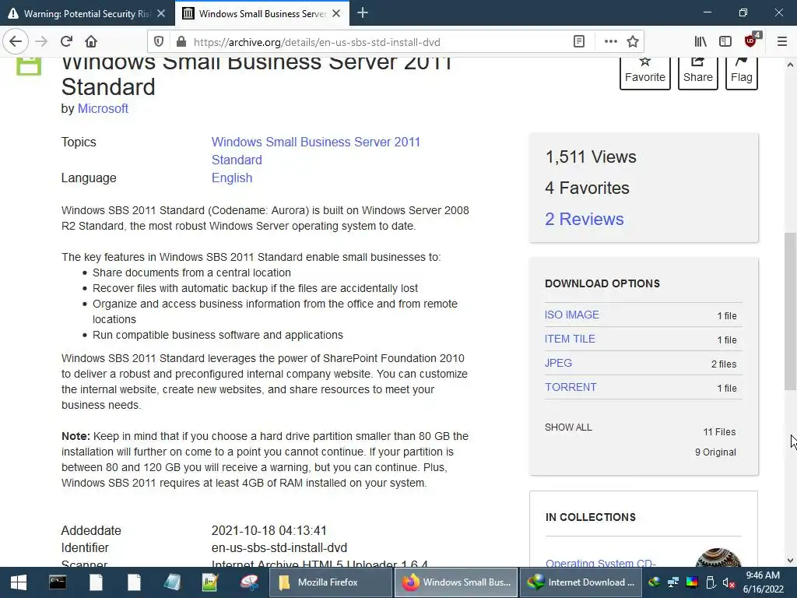Download the ISO IMAGE file
This screenshot has height=598, width=797.
[x=572, y=315]
